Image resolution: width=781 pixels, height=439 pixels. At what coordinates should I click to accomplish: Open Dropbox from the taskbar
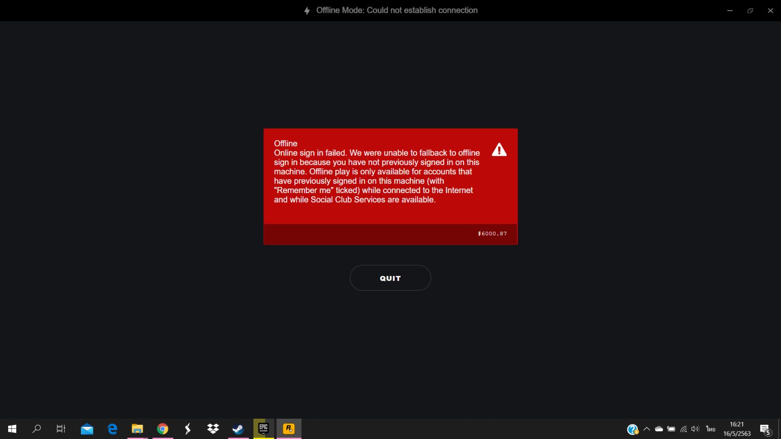click(x=213, y=429)
